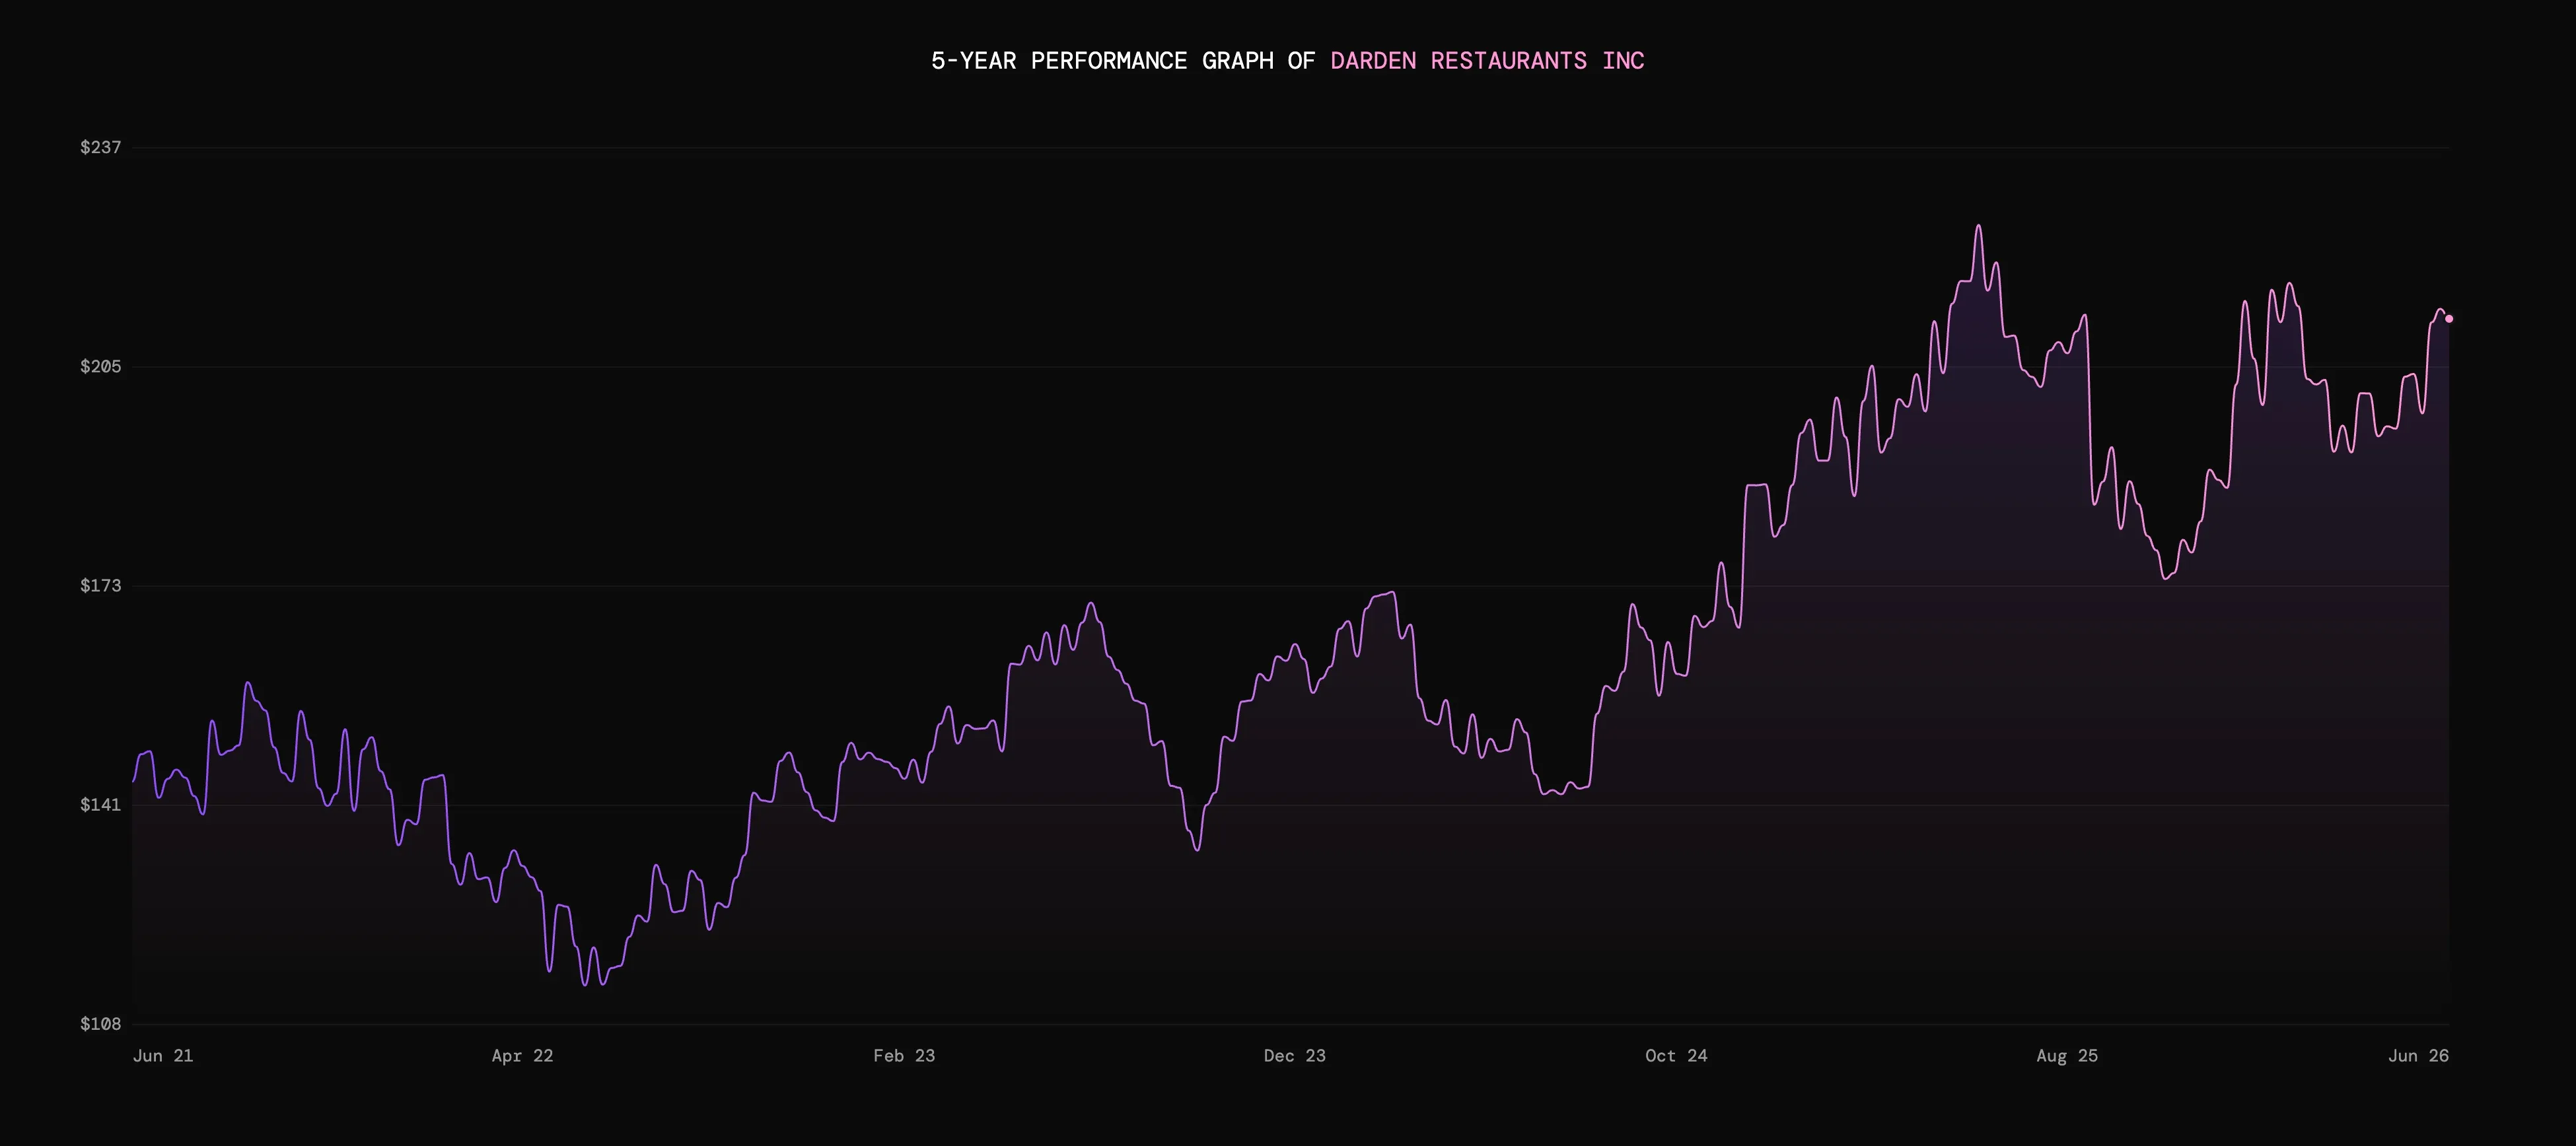Click the $237 y-axis label
2576x1146 pixels.
pyautogui.click(x=100, y=148)
